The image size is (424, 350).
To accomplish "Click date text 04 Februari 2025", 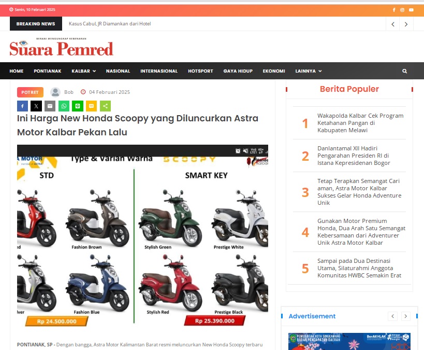I will coord(110,92).
